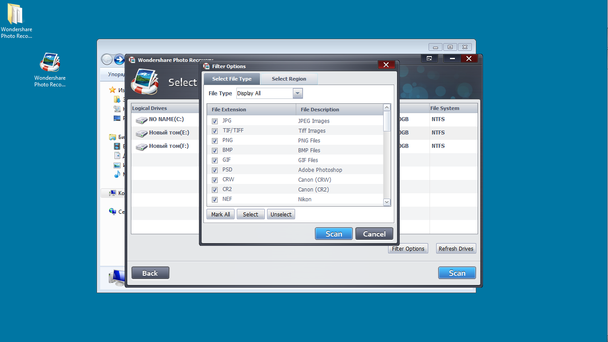Click the Wondershare Photo Recovery title bar icon
Image resolution: width=608 pixels, height=342 pixels.
pos(132,60)
